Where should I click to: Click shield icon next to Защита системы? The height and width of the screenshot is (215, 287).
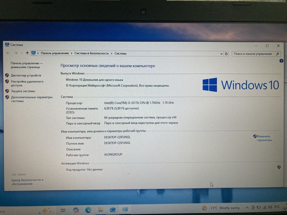pos(7,91)
